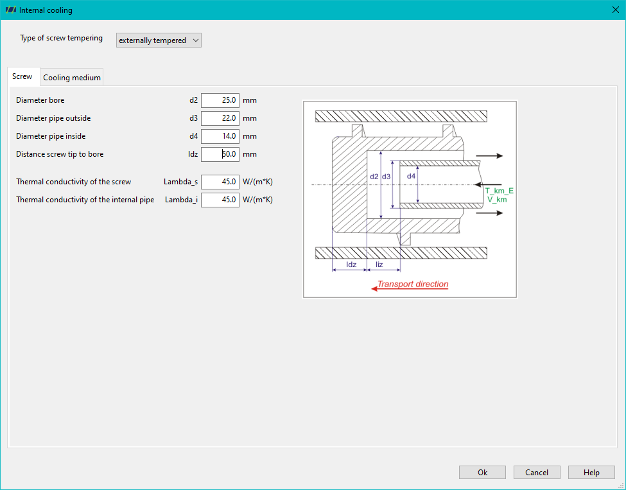Click the Diameter pipe outside d3 field
626x490 pixels.
pyautogui.click(x=220, y=118)
